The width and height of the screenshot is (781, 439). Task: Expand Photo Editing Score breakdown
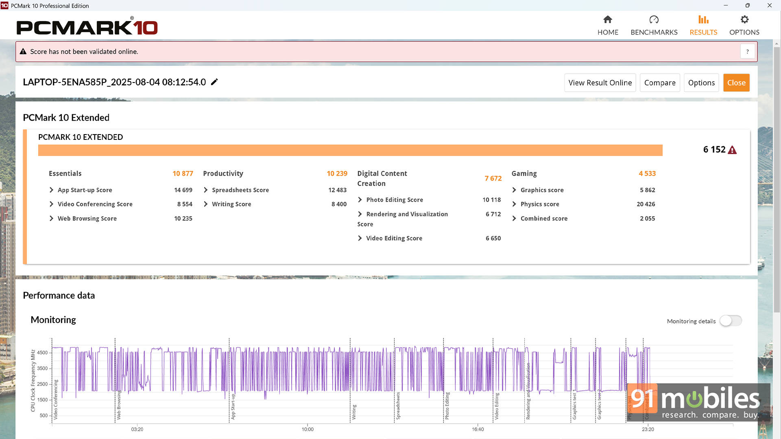[360, 200]
